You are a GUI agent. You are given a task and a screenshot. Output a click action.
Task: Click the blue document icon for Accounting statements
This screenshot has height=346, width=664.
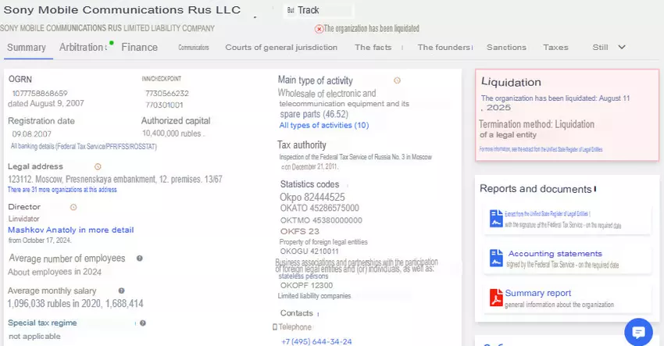click(x=495, y=258)
